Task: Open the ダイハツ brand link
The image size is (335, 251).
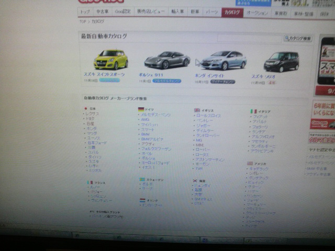Action: pos(95,157)
